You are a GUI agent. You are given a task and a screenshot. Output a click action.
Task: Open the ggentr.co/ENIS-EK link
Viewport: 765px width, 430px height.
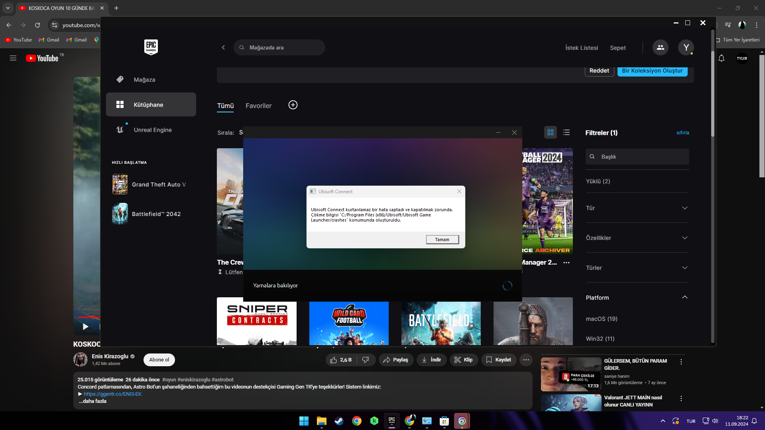coord(113,394)
